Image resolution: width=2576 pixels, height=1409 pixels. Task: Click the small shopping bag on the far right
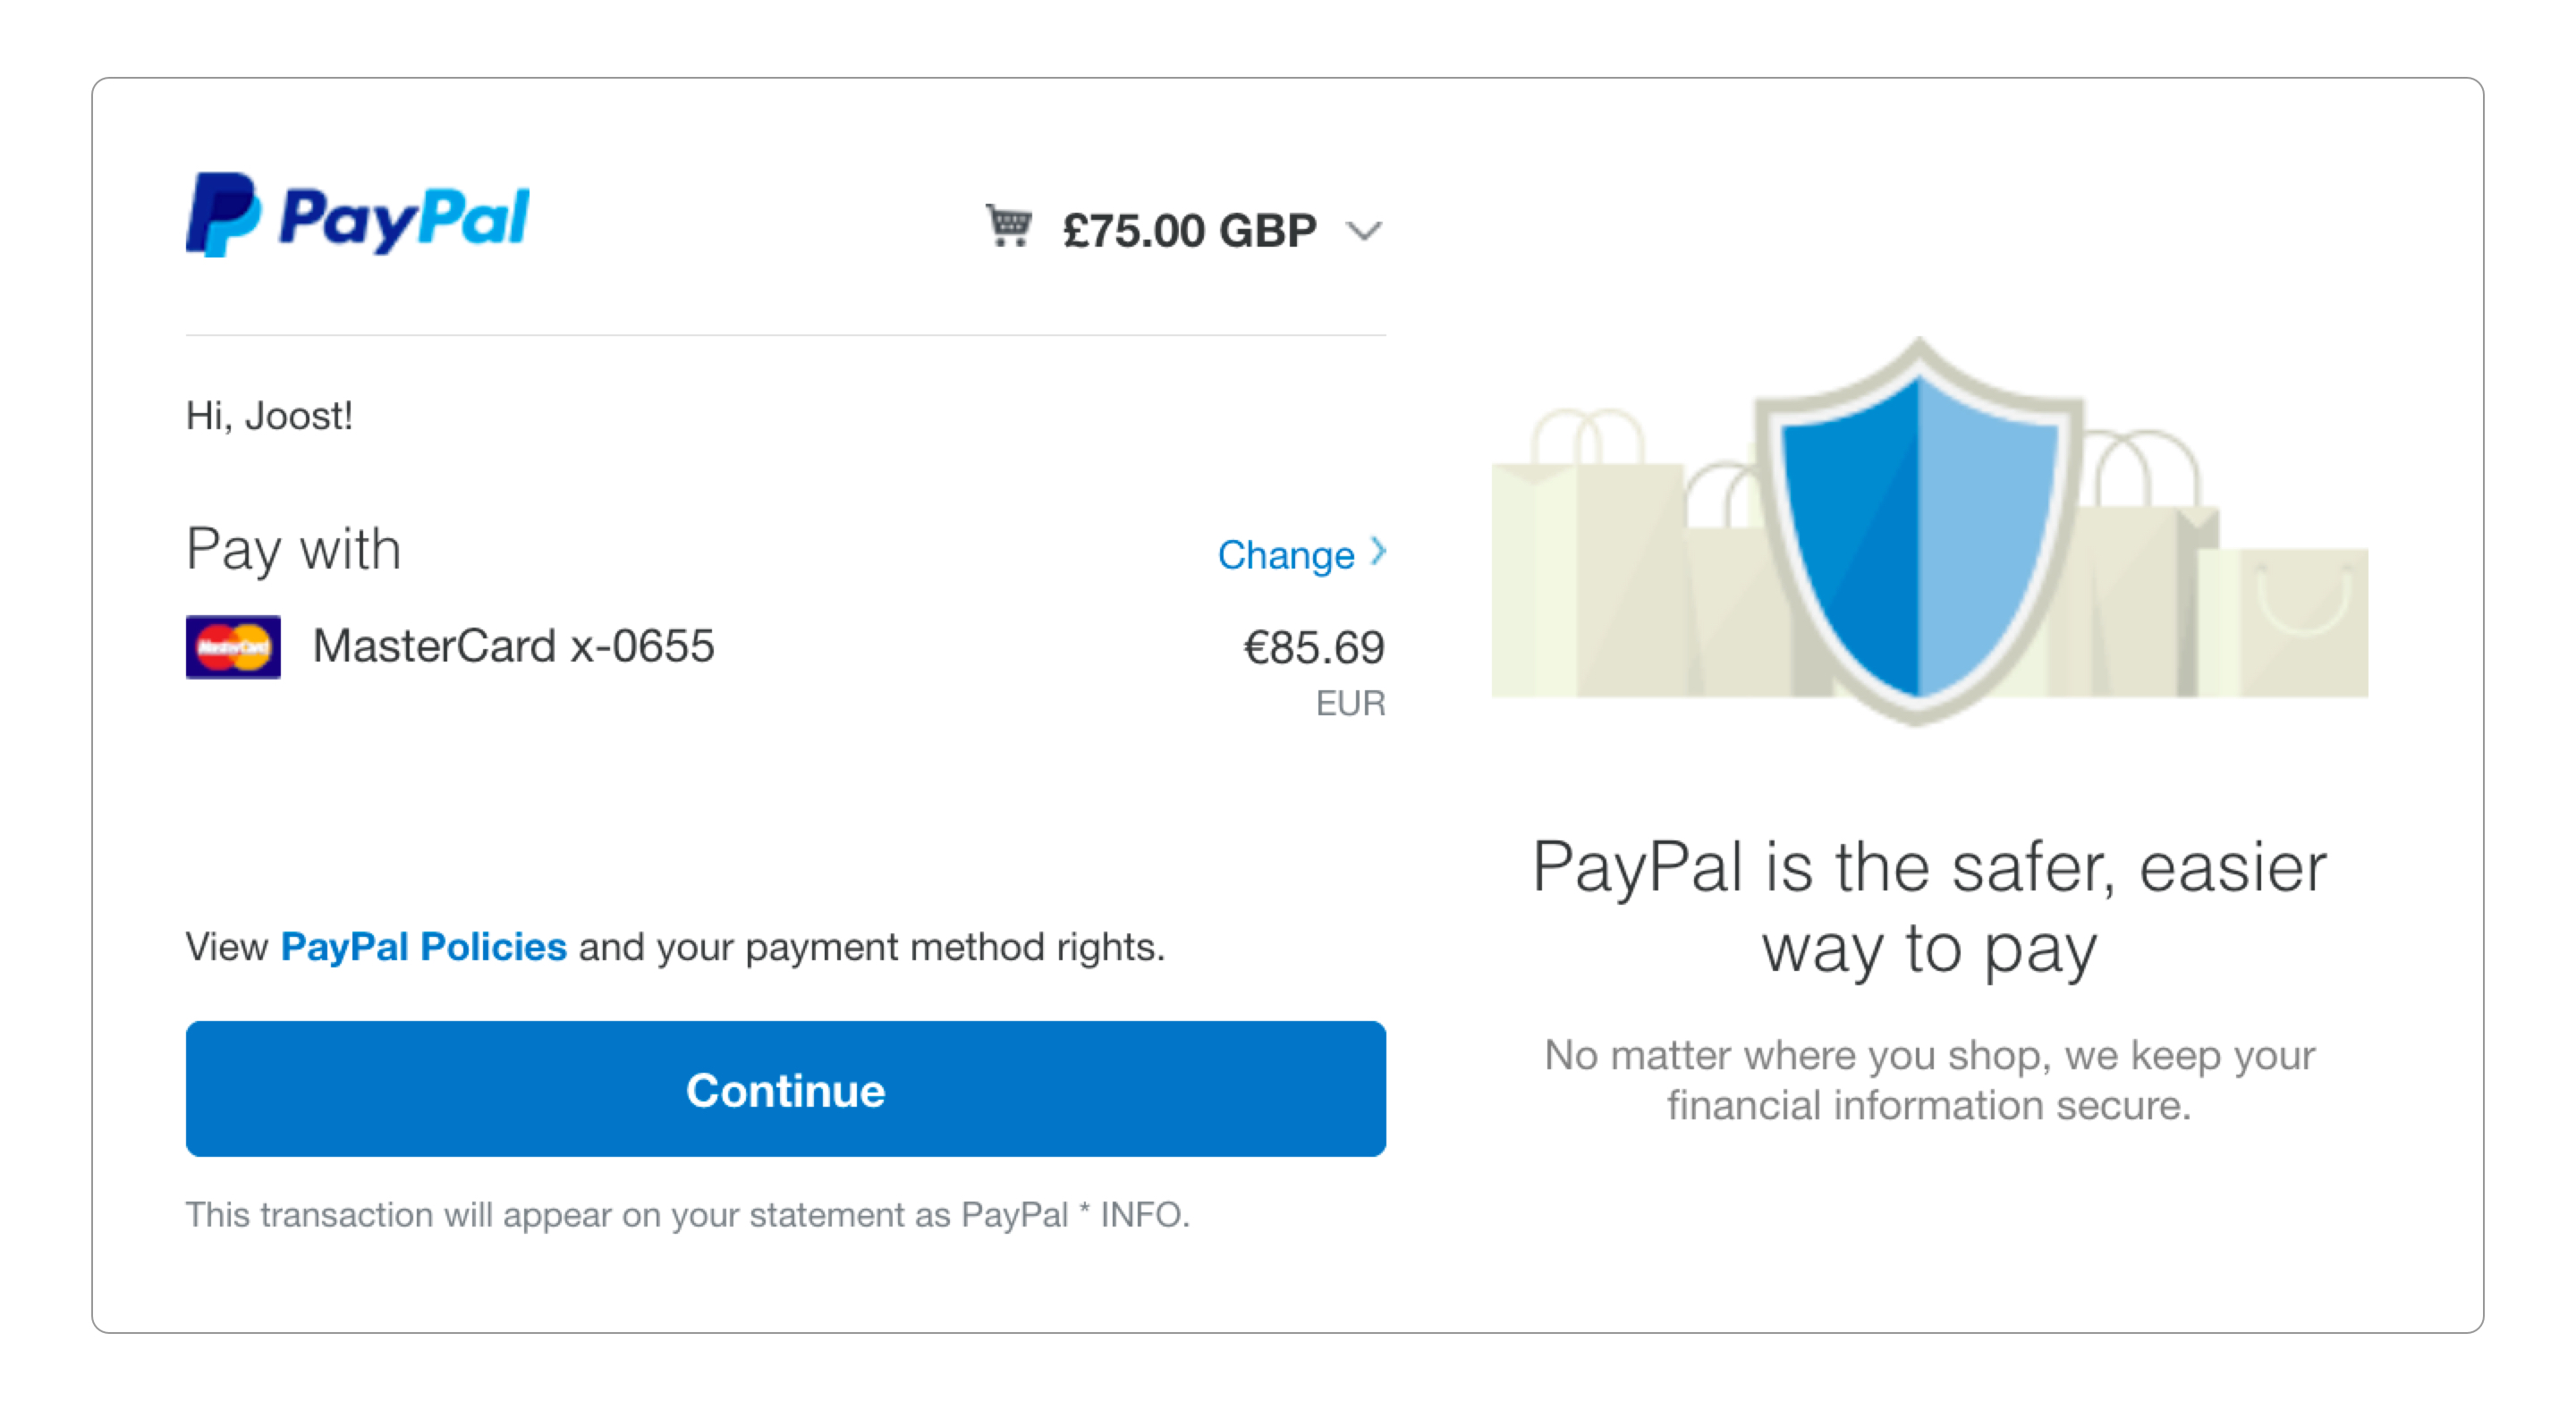2300,620
